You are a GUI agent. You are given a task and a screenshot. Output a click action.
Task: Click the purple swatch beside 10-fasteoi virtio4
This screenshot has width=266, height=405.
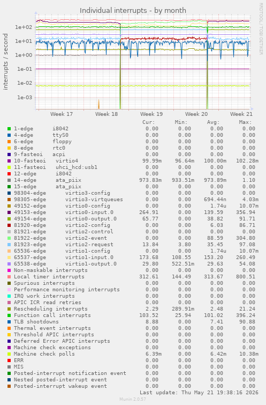[x=9, y=161]
